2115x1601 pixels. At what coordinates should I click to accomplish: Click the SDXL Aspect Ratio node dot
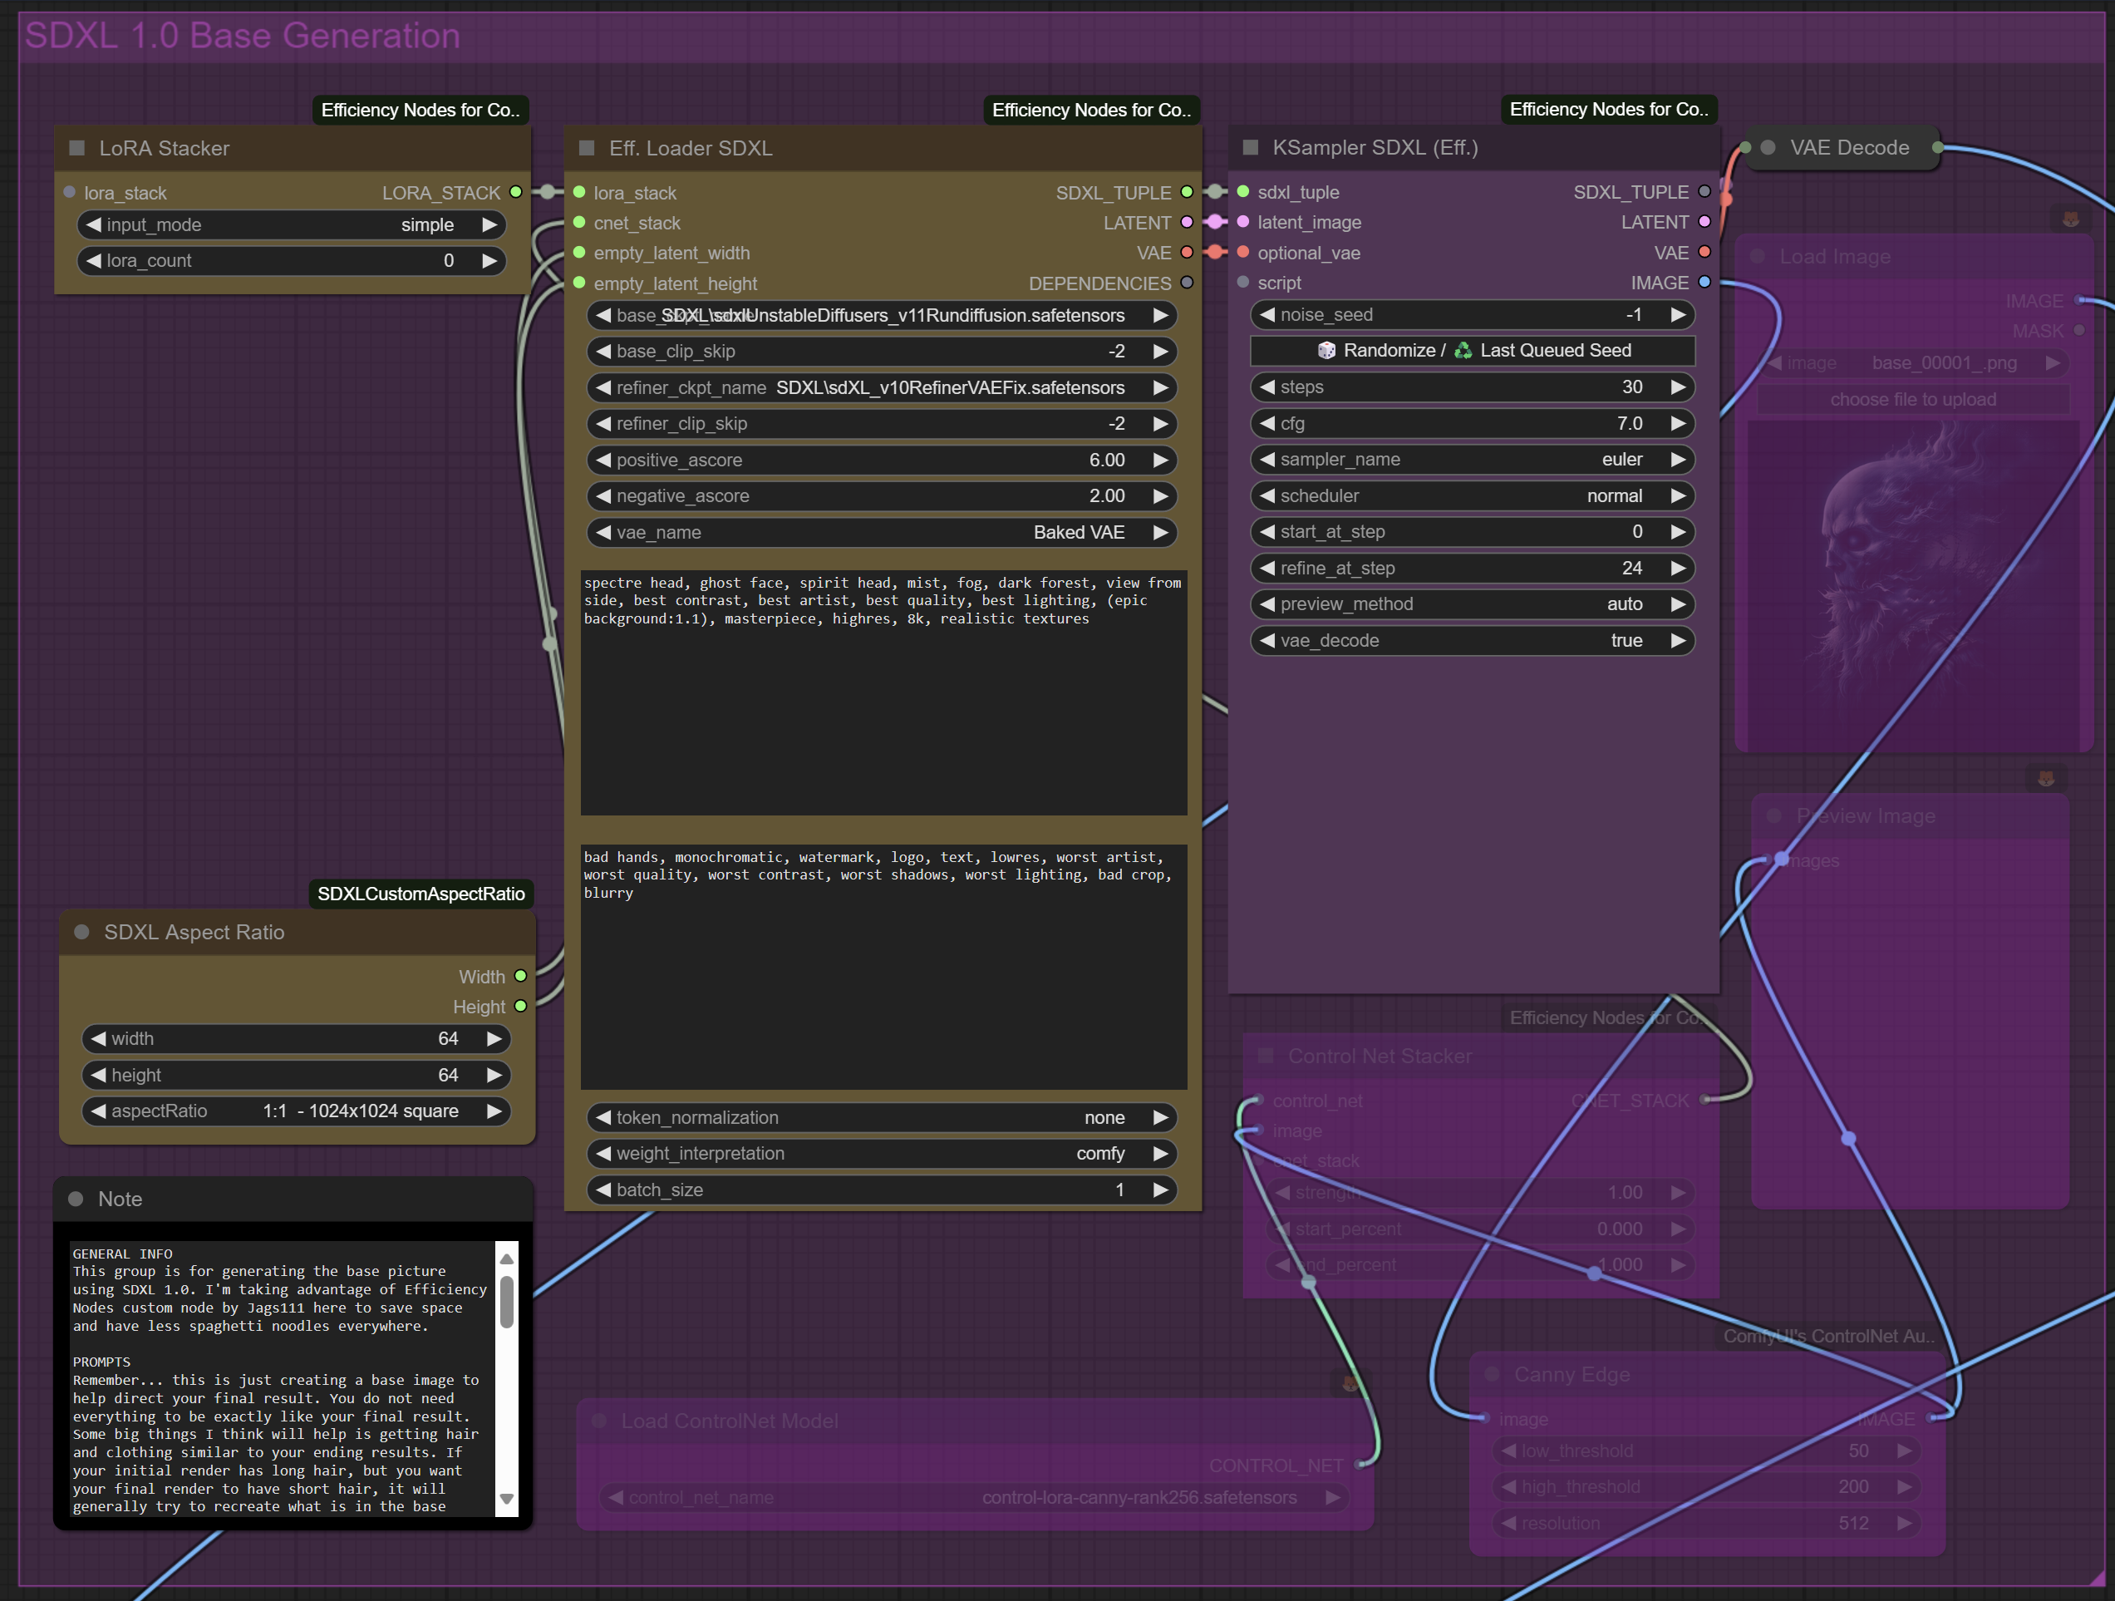[x=82, y=932]
